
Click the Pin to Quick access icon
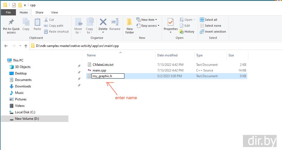point(11,22)
